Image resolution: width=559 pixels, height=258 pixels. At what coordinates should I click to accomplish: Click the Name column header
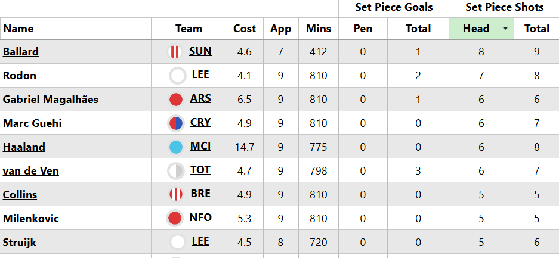coord(18,29)
